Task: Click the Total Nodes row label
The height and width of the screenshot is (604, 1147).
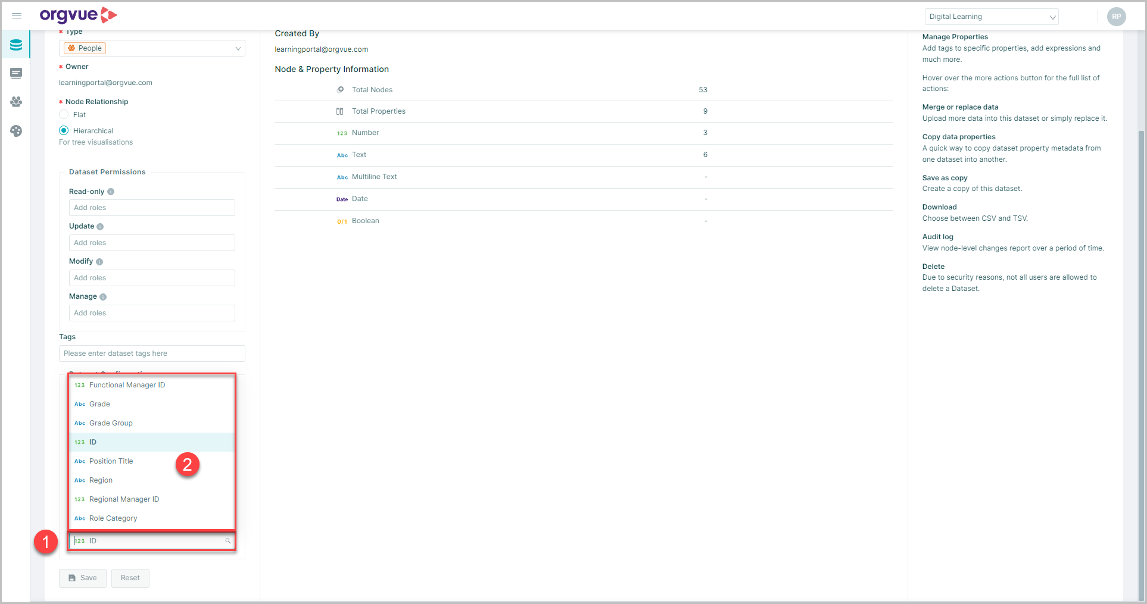Action: [372, 90]
